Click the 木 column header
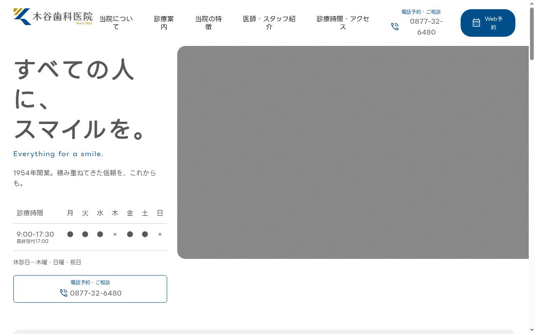 [115, 213]
